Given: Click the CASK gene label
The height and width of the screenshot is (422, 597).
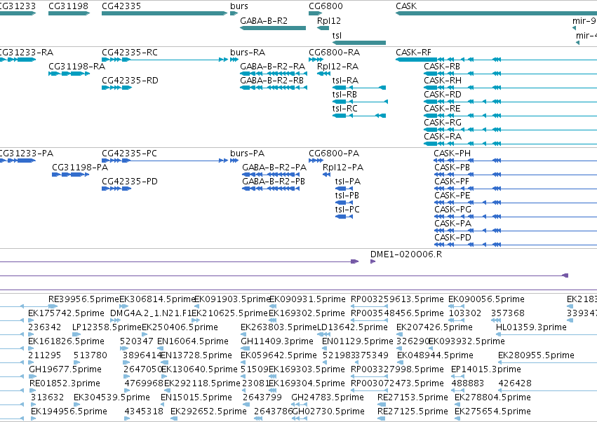Looking at the screenshot, I should [x=406, y=6].
